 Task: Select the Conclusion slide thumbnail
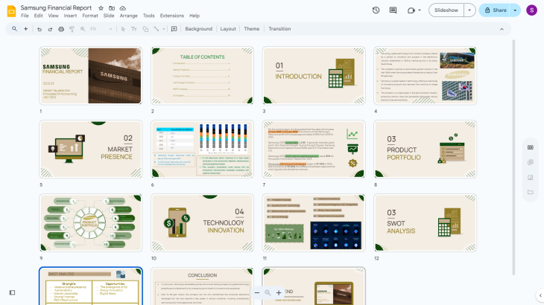[x=202, y=286]
